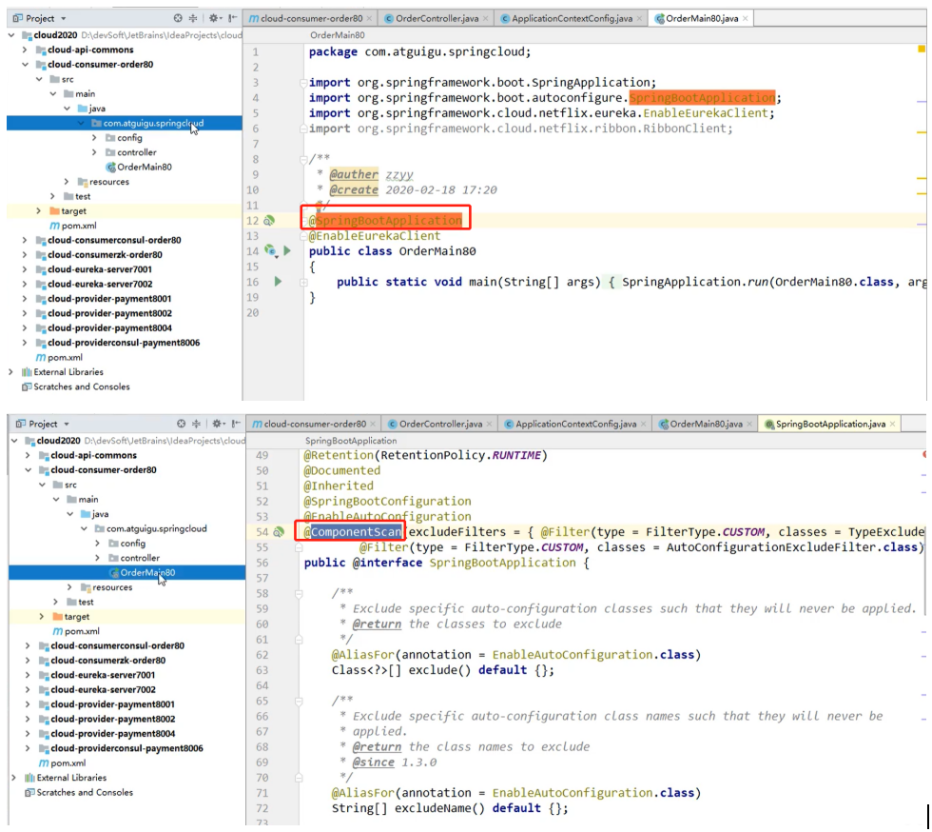This screenshot has width=932, height=832.
Task: Click yellow warning marker at top of OrderMain80 editor stripe
Action: [x=922, y=49]
